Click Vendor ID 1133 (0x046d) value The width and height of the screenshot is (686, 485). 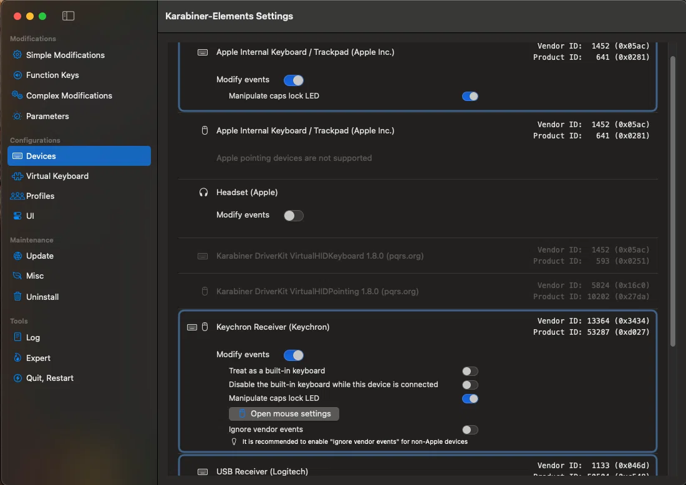(x=621, y=465)
